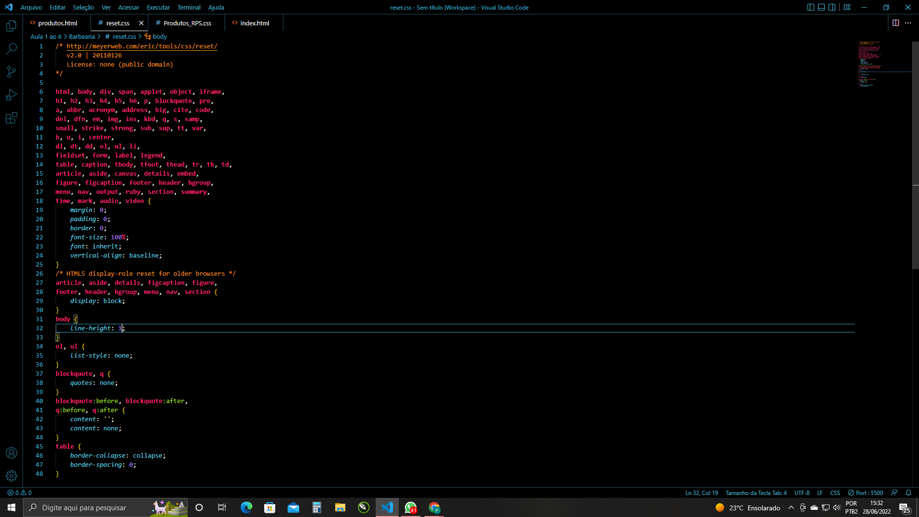
Task: Open the Windows action center notifications
Action: coord(904,507)
